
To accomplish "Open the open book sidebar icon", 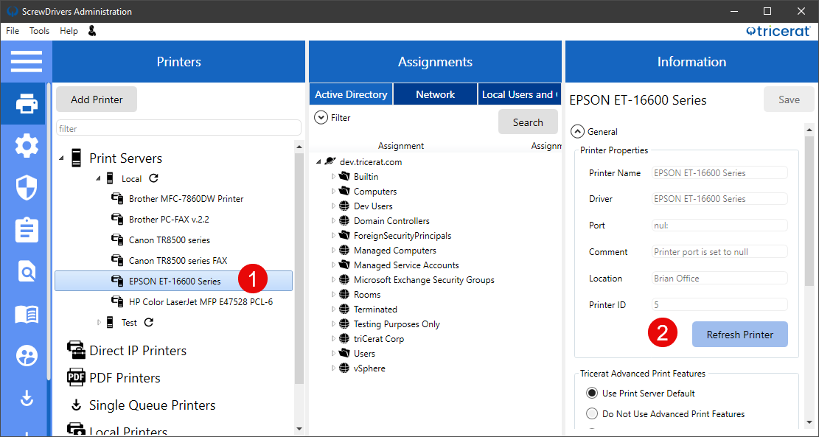I will [x=26, y=315].
